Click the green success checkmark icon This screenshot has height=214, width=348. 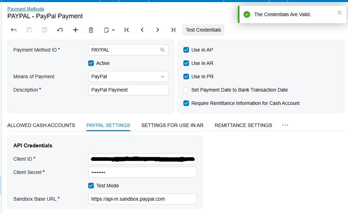[x=247, y=14]
